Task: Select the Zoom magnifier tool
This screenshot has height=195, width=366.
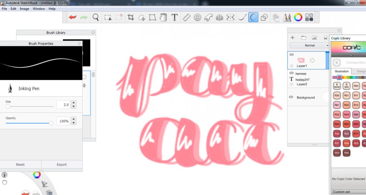Action: 95,17
